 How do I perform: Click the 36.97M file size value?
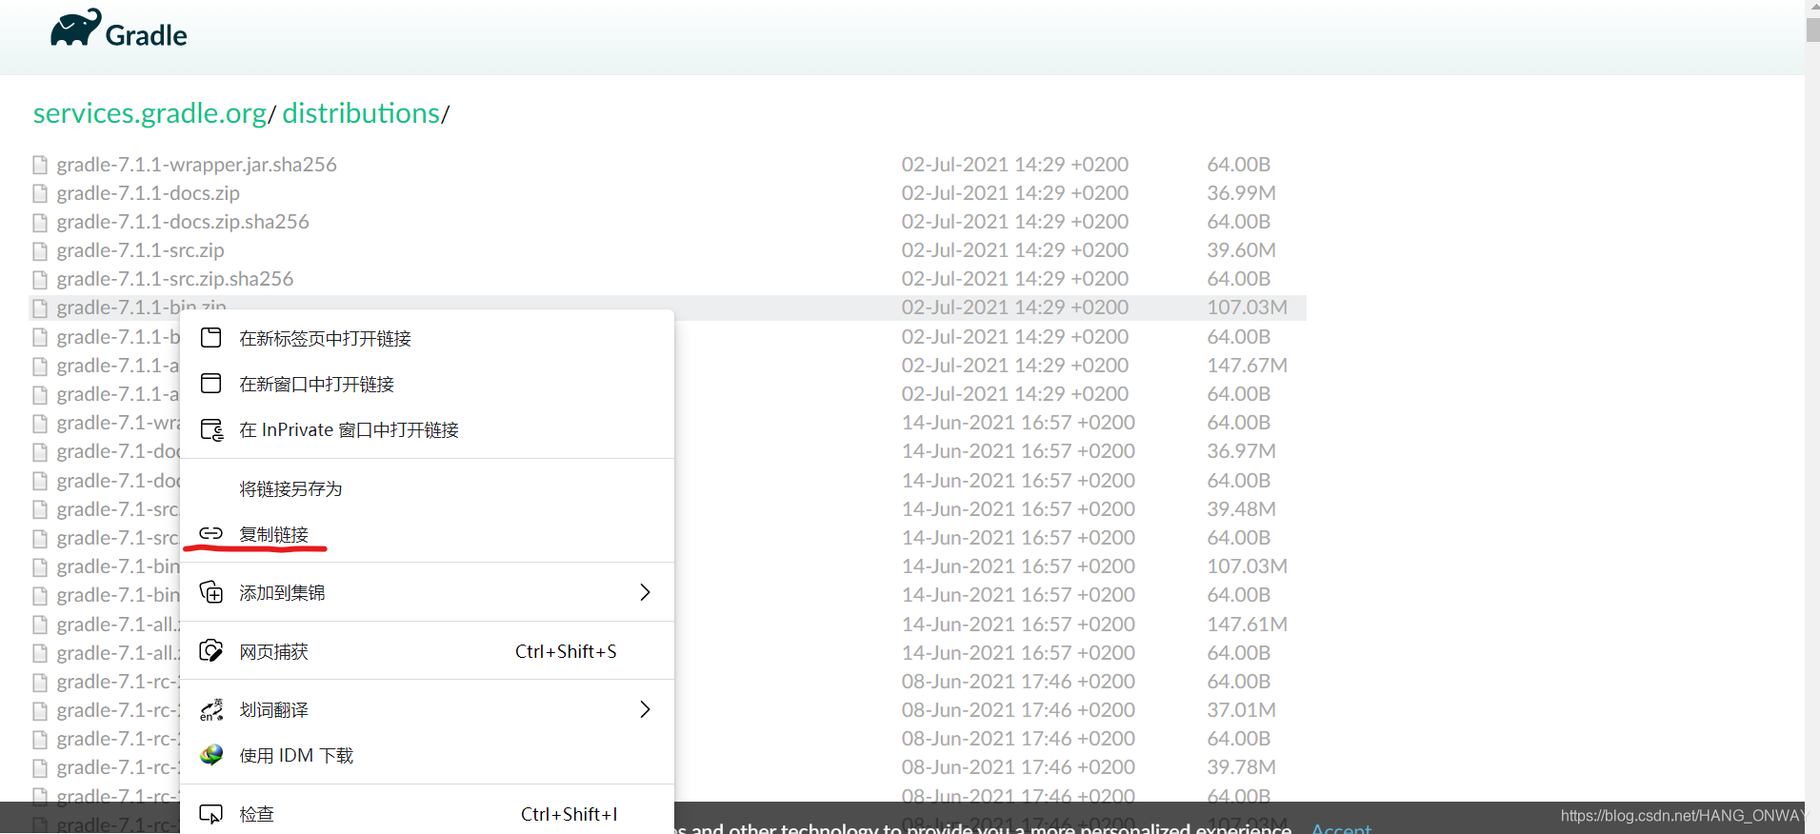[x=1241, y=451]
